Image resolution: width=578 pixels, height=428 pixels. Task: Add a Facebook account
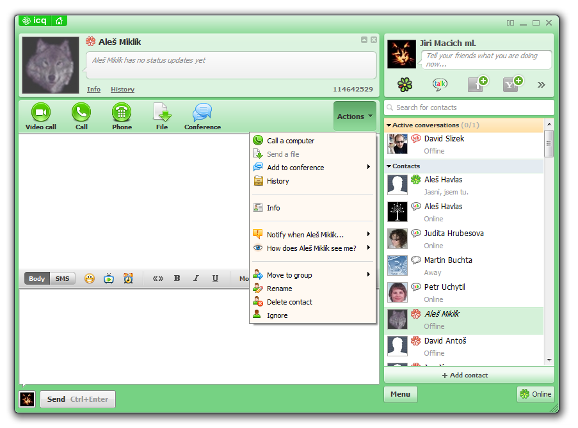pyautogui.click(x=478, y=84)
